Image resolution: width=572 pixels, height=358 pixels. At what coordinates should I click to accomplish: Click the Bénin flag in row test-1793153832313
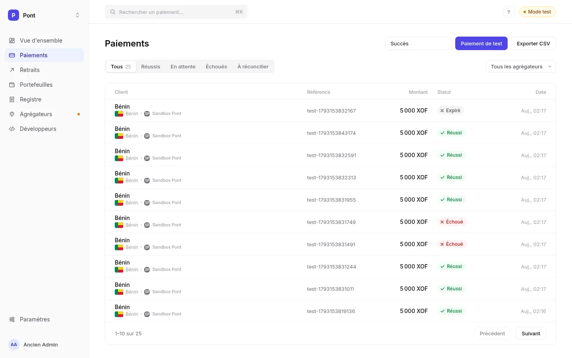[x=119, y=181]
